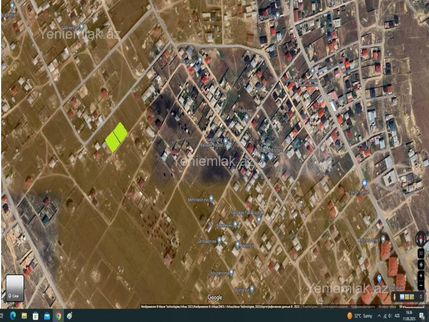Select the Abuzərin evi map pin
Screen dimensions: 429x322
tap(231, 272)
